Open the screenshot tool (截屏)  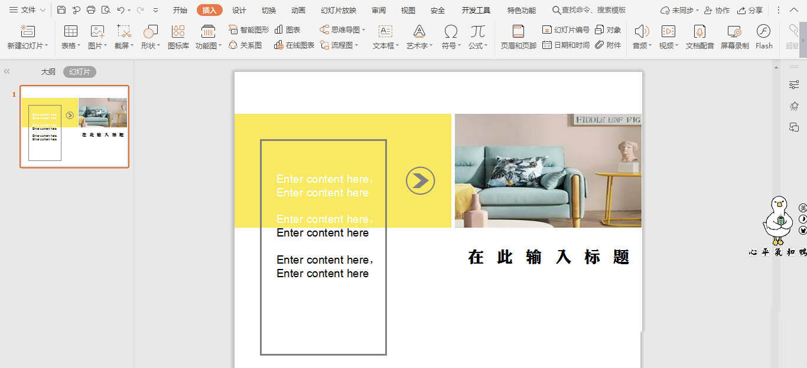pos(124,37)
